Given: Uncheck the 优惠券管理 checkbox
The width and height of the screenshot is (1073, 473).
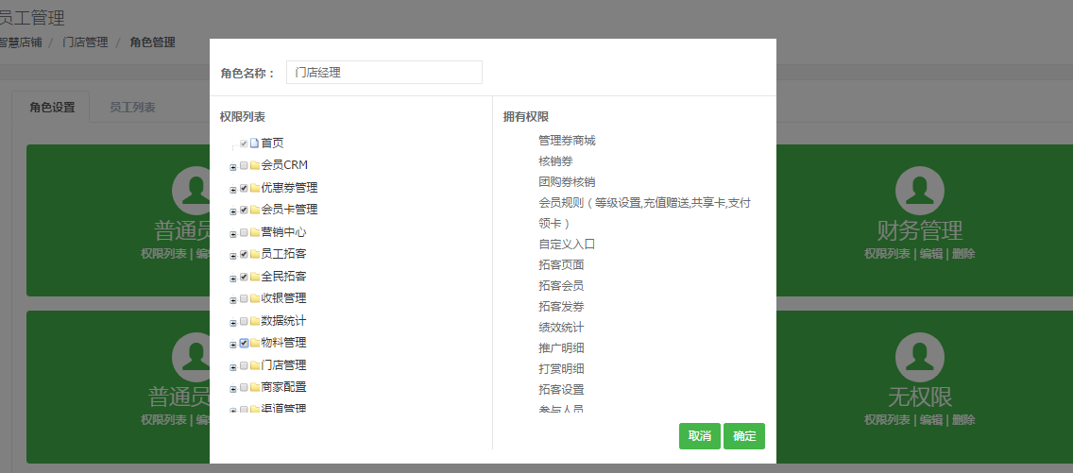Looking at the screenshot, I should click(x=244, y=188).
